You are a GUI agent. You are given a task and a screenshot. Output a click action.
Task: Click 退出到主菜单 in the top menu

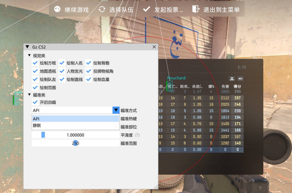tap(222, 9)
